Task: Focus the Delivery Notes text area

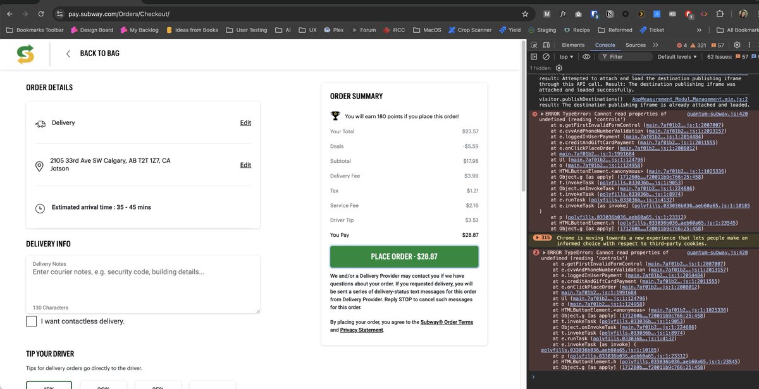Action: [143, 284]
